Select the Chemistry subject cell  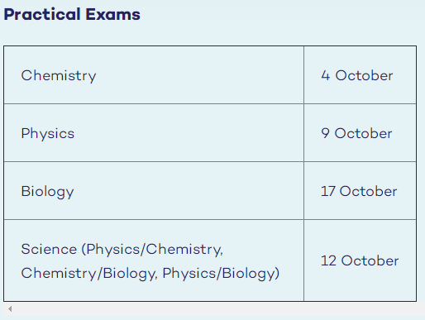[x=154, y=75]
